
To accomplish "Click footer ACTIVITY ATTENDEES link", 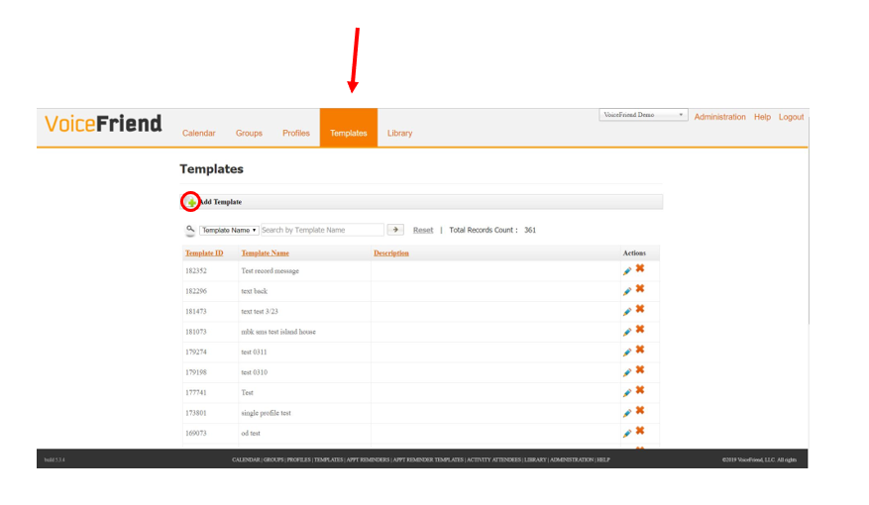I will [x=493, y=459].
